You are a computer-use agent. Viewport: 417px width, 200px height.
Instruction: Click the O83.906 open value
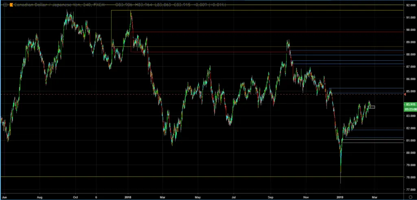(124, 5)
